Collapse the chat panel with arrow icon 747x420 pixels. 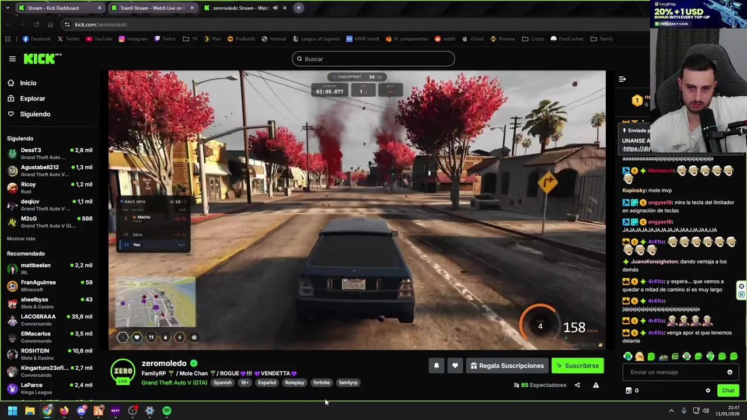point(622,79)
